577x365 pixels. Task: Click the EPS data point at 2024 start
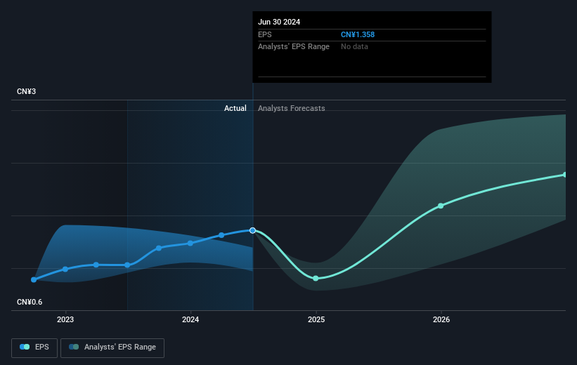point(190,244)
